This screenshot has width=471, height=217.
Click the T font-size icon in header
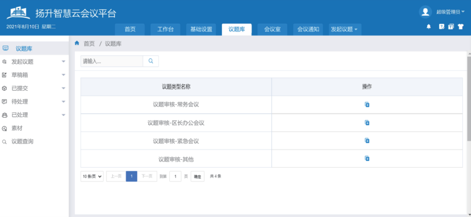pos(450,26)
